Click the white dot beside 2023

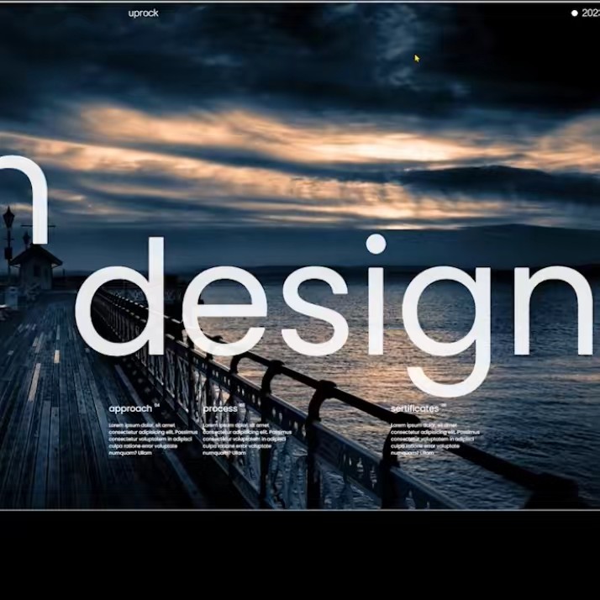tap(575, 13)
